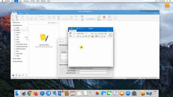This screenshot has height=97, width=173.
Task: Expand the Smart Folders section
Action: [x=12, y=59]
